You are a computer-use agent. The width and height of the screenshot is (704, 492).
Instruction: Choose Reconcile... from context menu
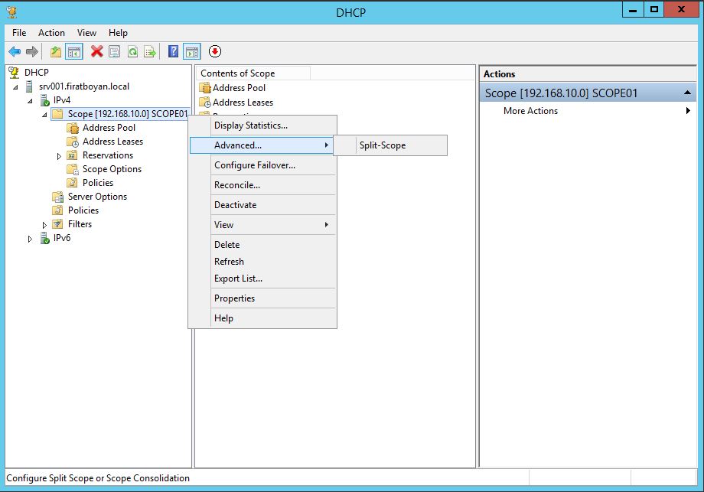[262, 185]
